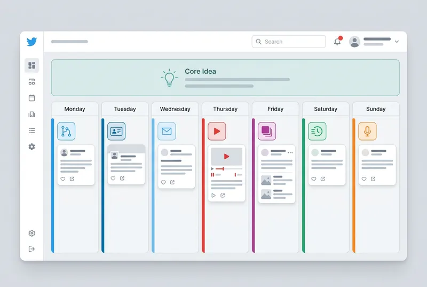Expand the user profile dropdown chevron
The image size is (427, 287).
pos(397,42)
